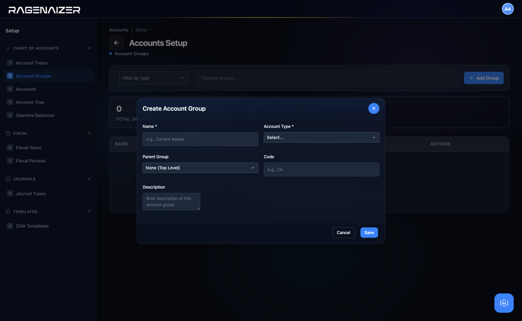The image size is (522, 321).
Task: Close the Create Account Group dialog
Action: 374,108
